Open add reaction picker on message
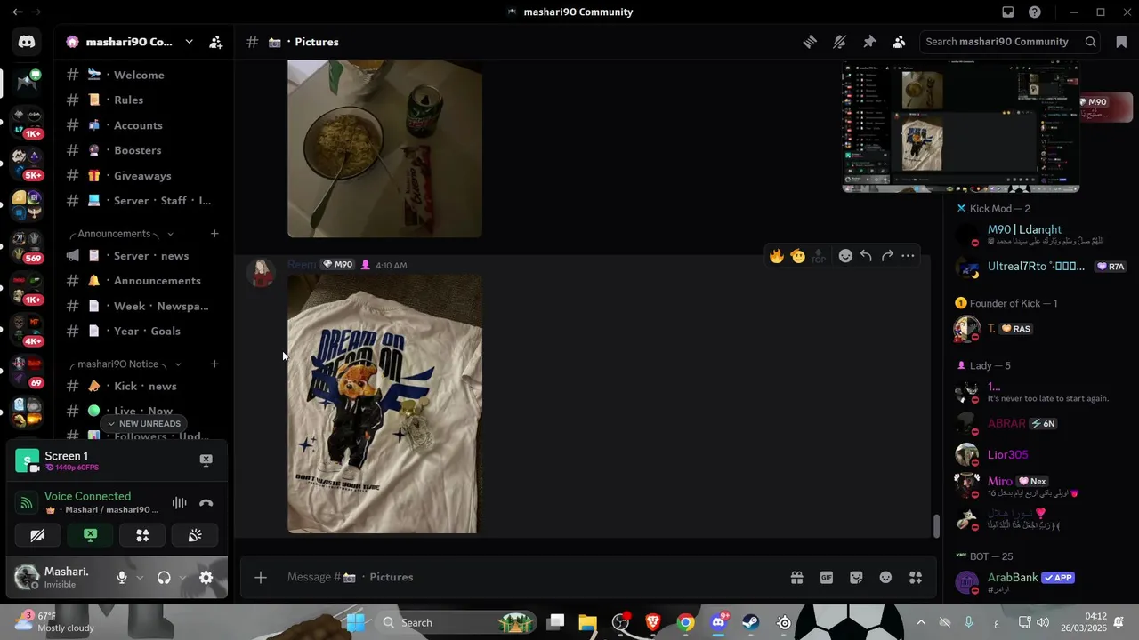 point(845,256)
